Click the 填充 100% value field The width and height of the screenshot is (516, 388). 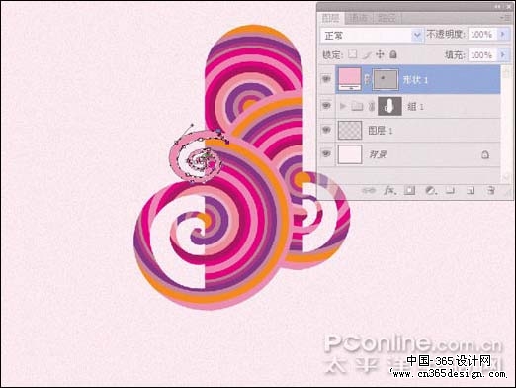click(482, 54)
